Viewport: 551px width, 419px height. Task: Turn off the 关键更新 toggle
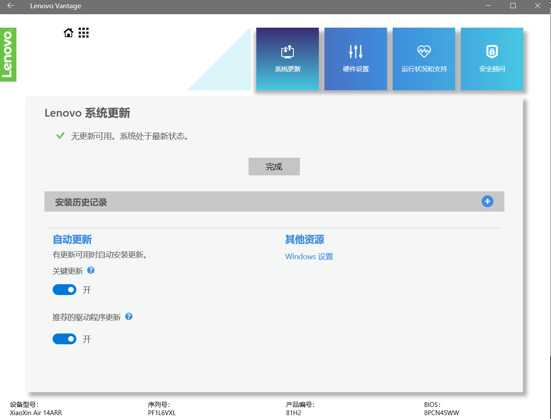(x=64, y=290)
